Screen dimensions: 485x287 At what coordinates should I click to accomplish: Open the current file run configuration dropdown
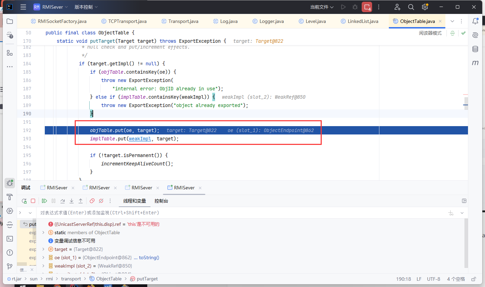322,7
